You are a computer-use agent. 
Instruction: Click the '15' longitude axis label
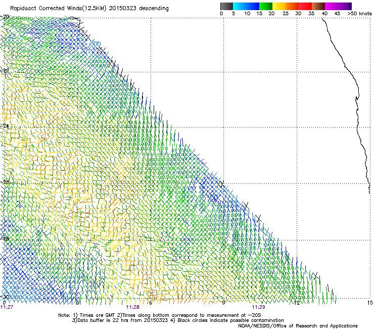(x=370, y=303)
